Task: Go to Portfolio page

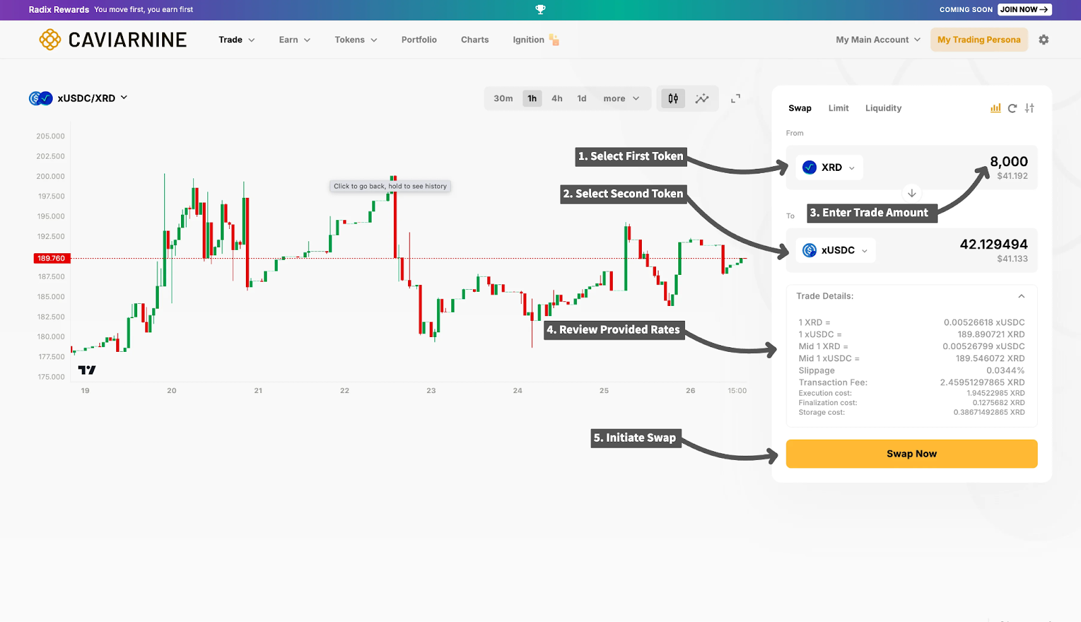Action: (419, 40)
